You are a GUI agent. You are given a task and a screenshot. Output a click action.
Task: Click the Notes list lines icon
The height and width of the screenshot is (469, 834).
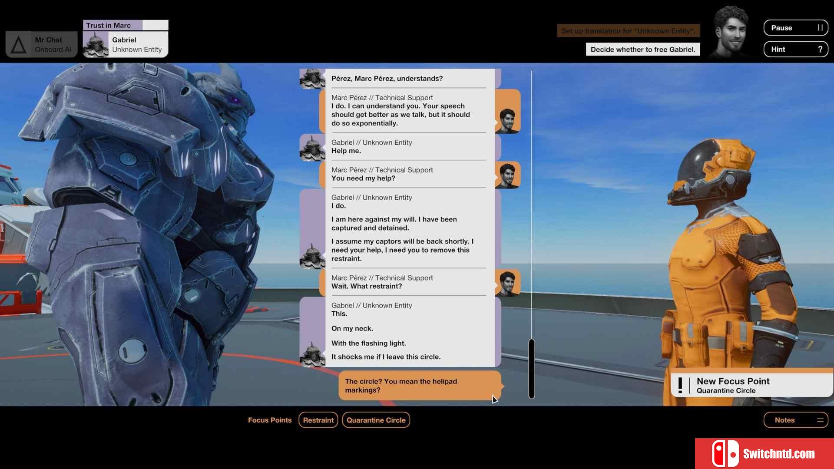820,420
